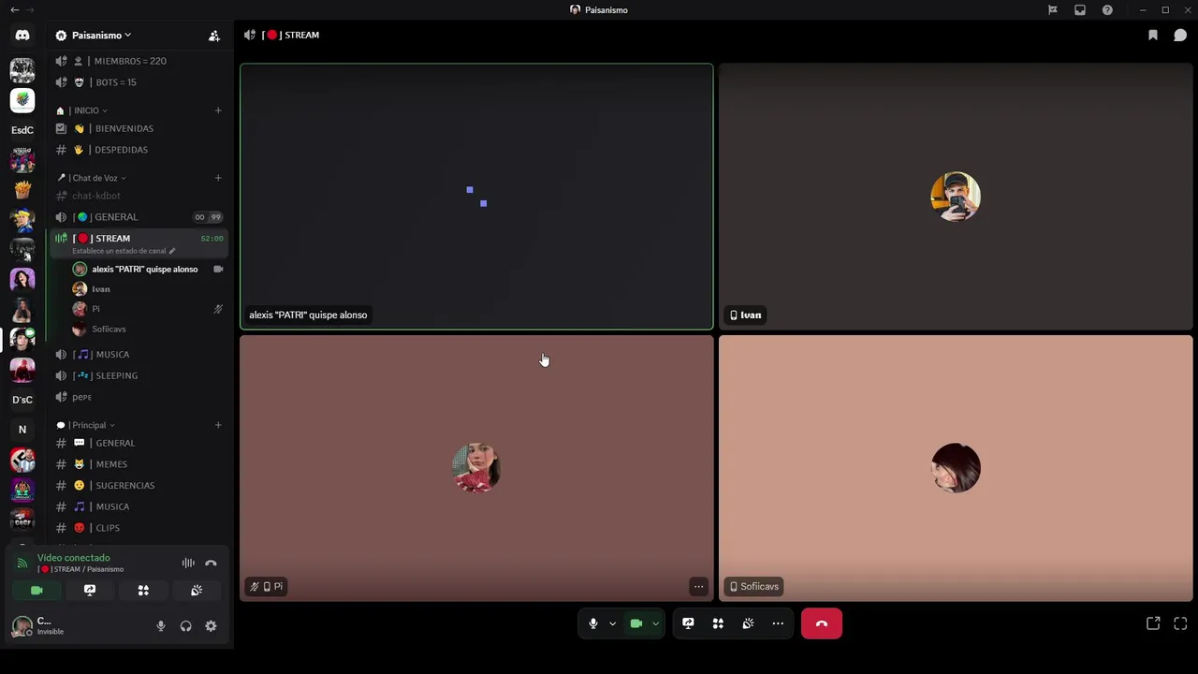Focus Ivan's video tile
The width and height of the screenshot is (1198, 674).
[956, 197]
